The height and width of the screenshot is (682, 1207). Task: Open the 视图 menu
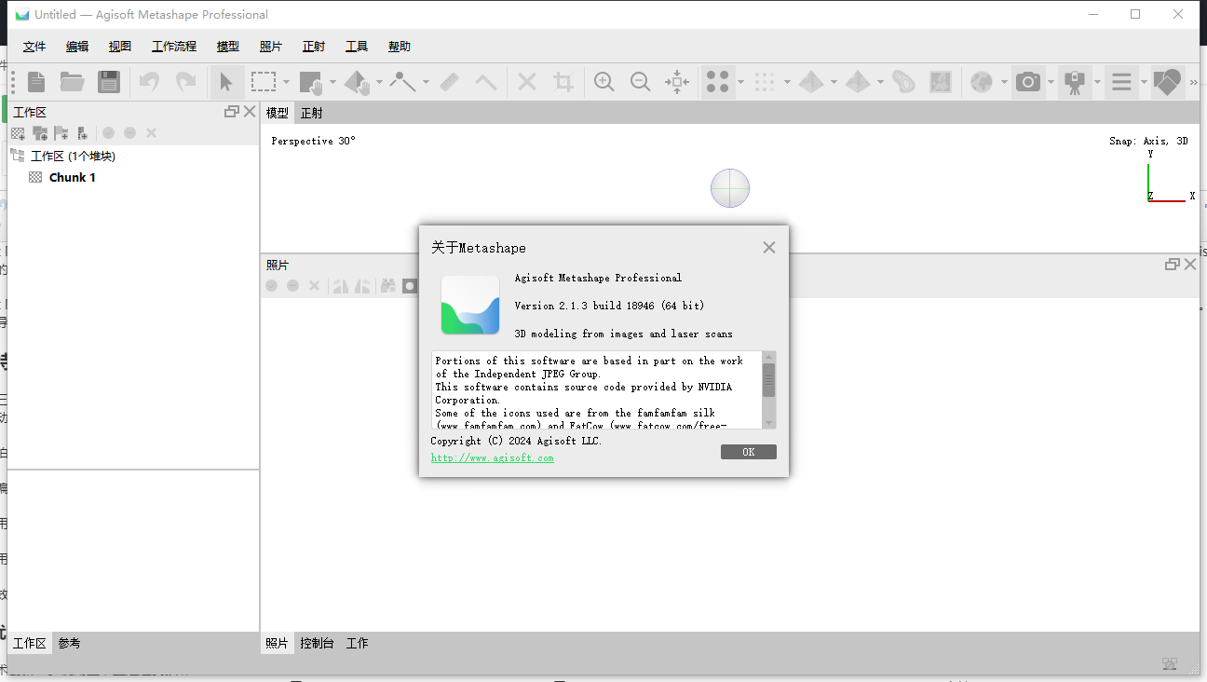(x=120, y=47)
